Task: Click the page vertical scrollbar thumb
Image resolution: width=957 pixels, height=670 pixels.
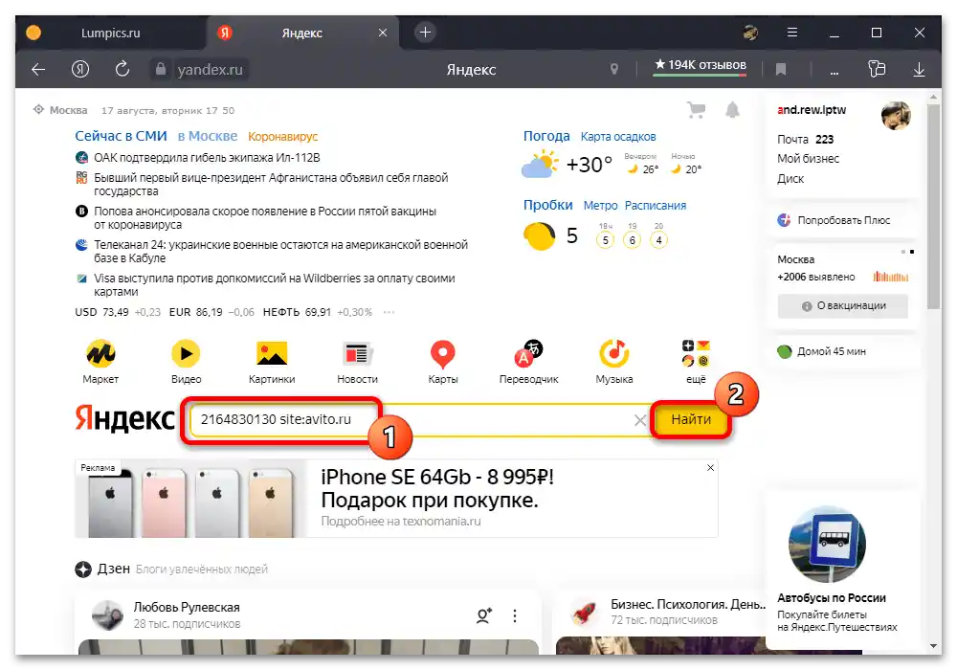Action: point(933,208)
